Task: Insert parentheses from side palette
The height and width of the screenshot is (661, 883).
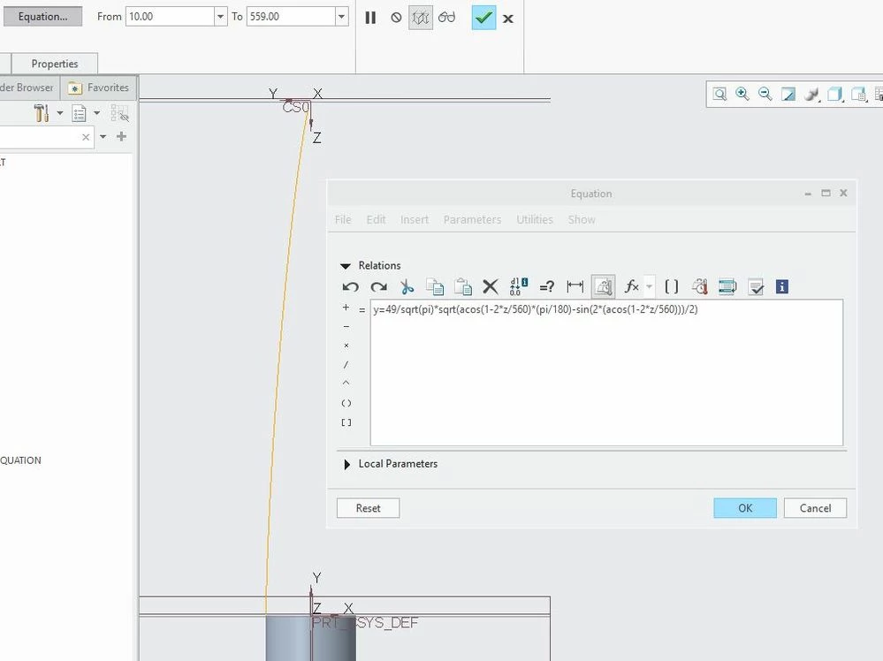Action: tap(346, 403)
